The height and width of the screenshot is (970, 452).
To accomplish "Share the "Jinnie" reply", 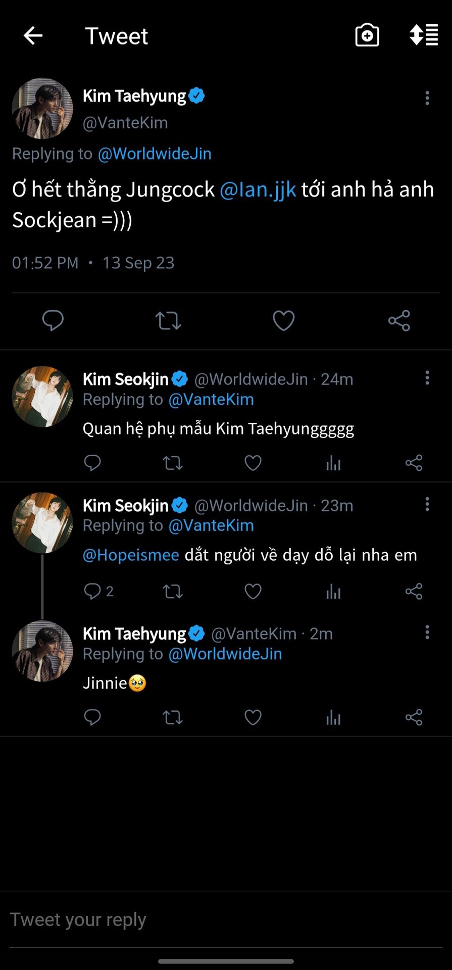I will click(414, 717).
